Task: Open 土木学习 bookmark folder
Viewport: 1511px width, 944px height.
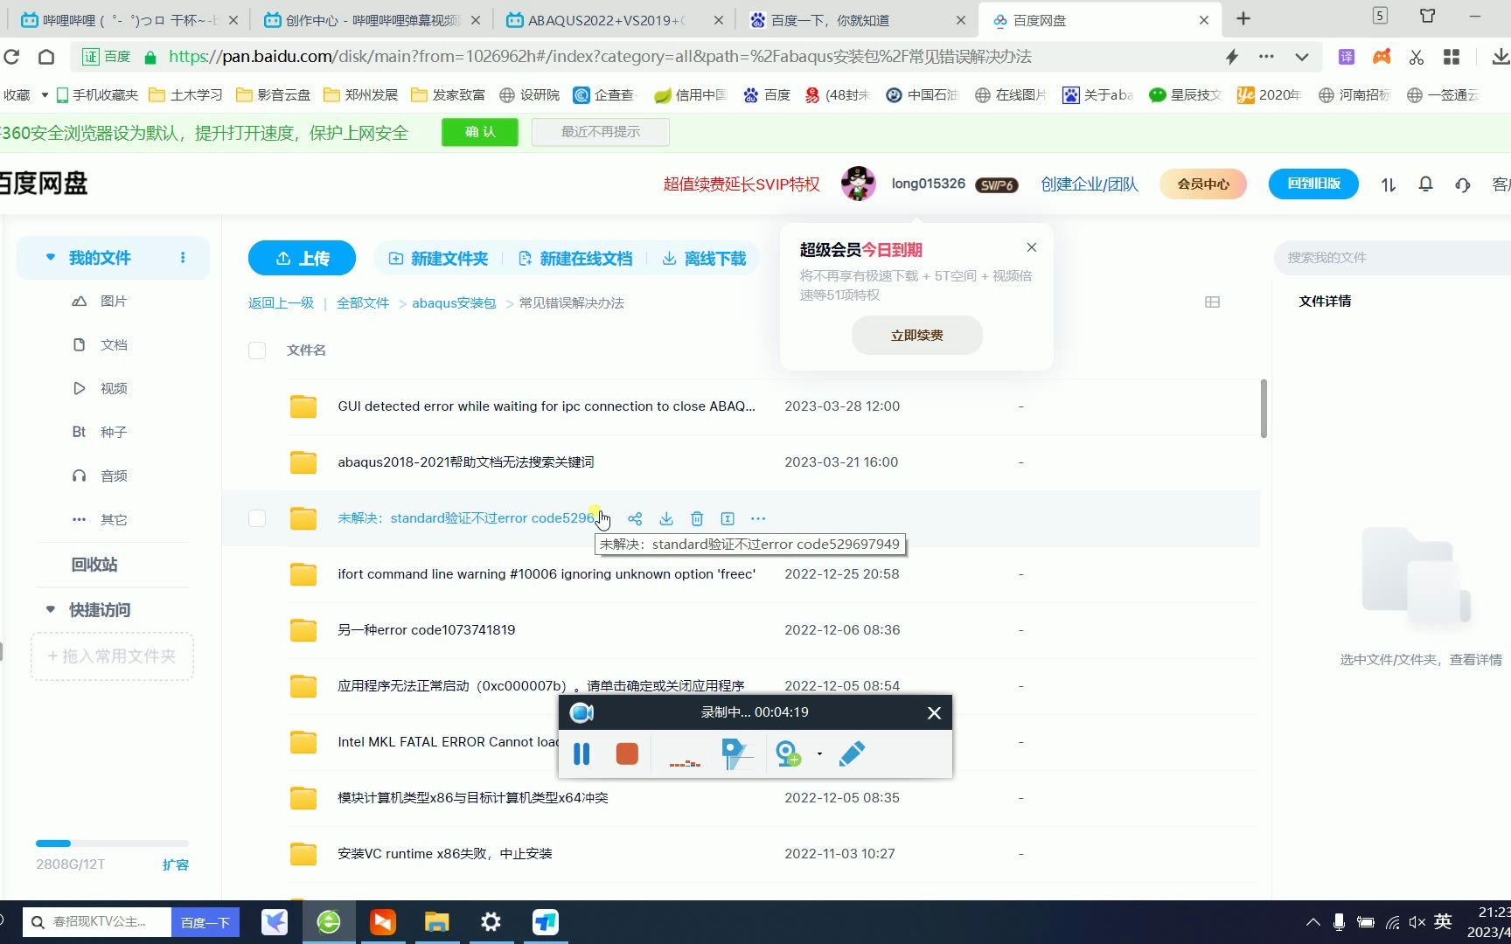Action: [185, 94]
